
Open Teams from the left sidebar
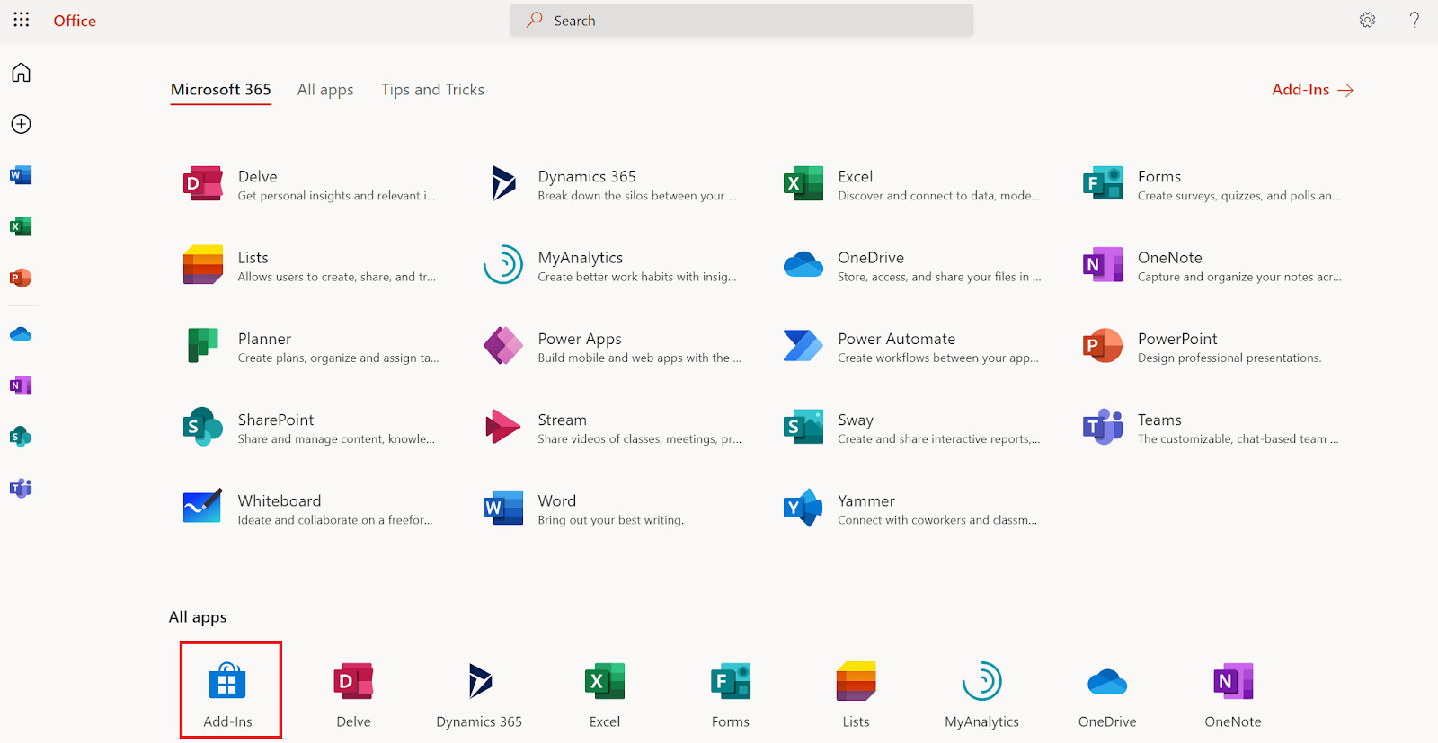(x=21, y=488)
